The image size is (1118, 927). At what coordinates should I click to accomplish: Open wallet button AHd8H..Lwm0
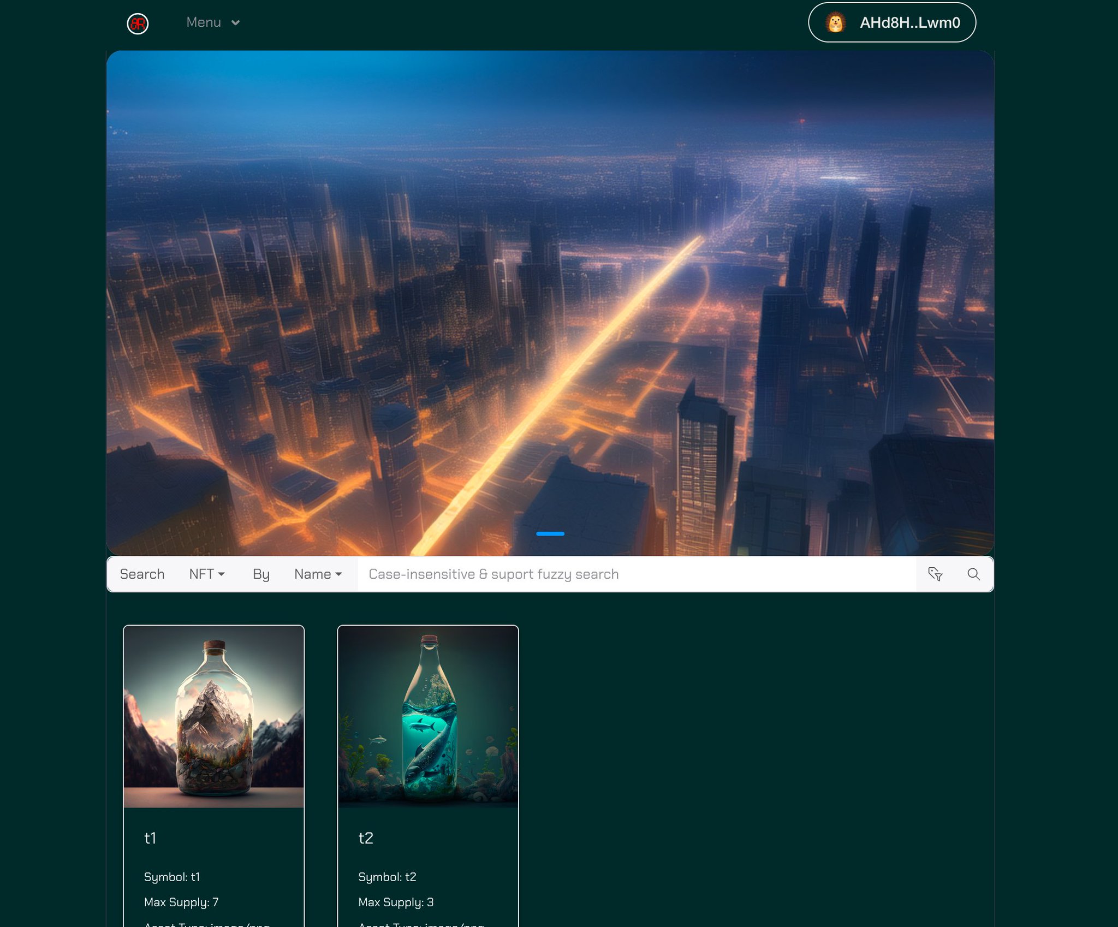(x=909, y=22)
